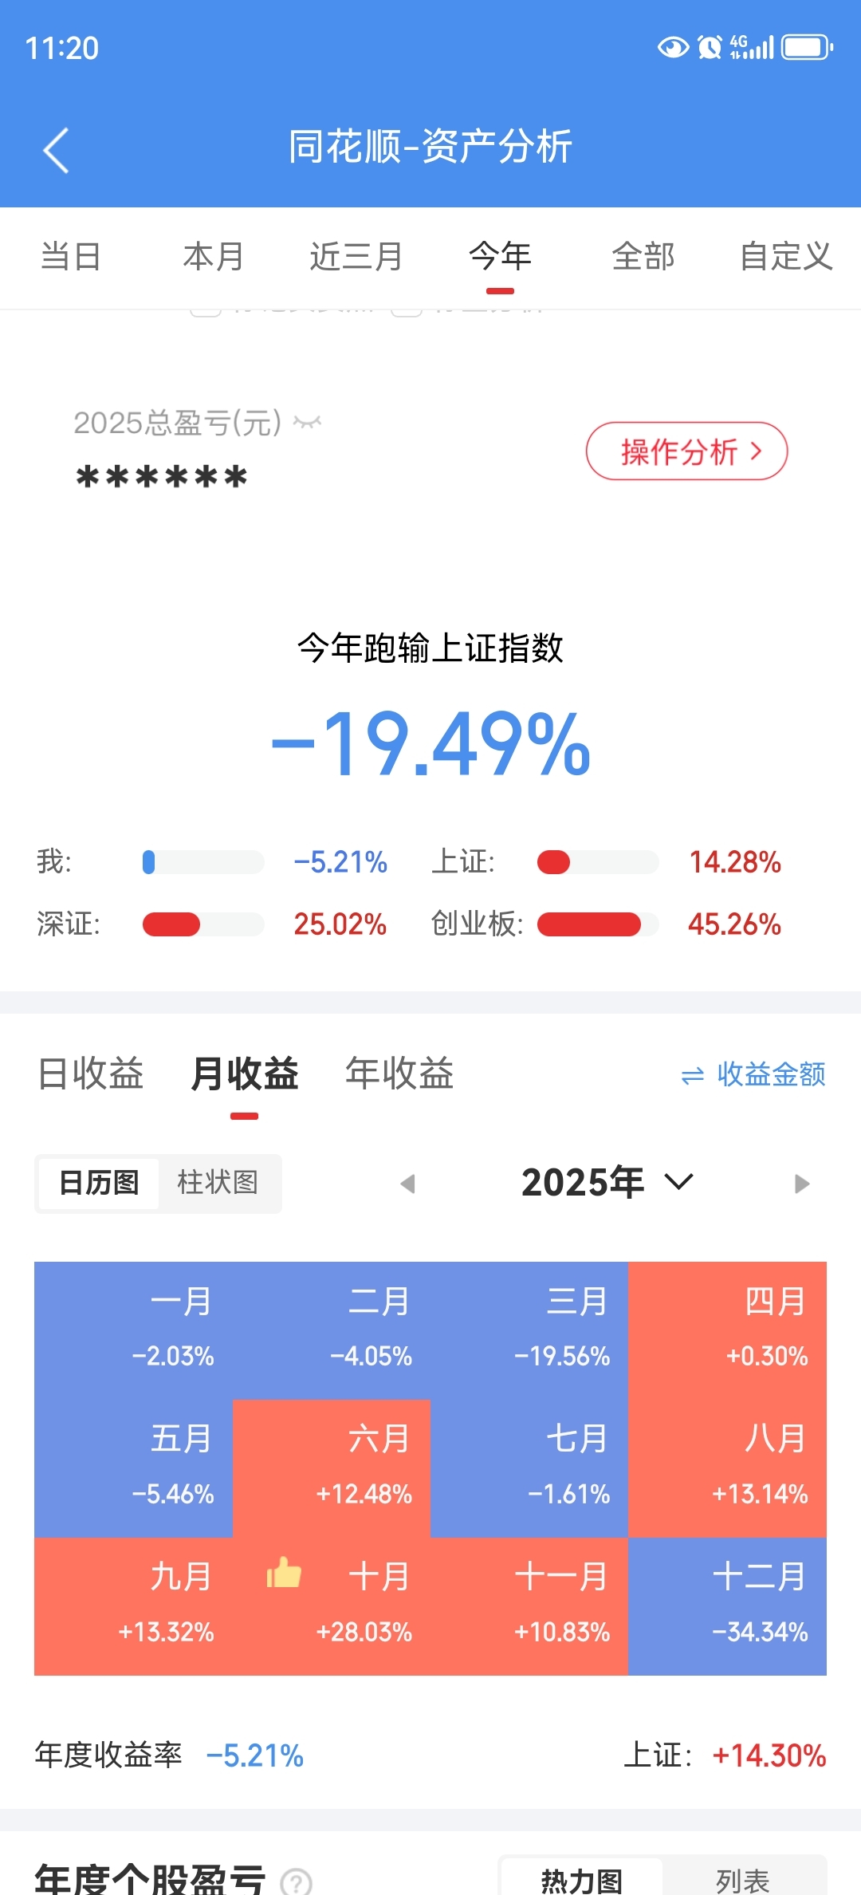Select the 热力图 view button
This screenshot has height=1895, width=861.
pyautogui.click(x=582, y=1881)
